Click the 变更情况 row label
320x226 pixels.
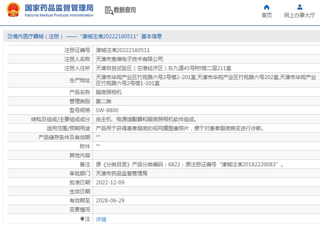pyautogui.click(x=80, y=210)
